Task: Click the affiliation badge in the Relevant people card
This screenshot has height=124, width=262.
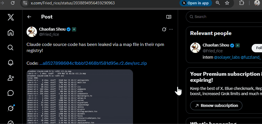Action: [237, 45]
